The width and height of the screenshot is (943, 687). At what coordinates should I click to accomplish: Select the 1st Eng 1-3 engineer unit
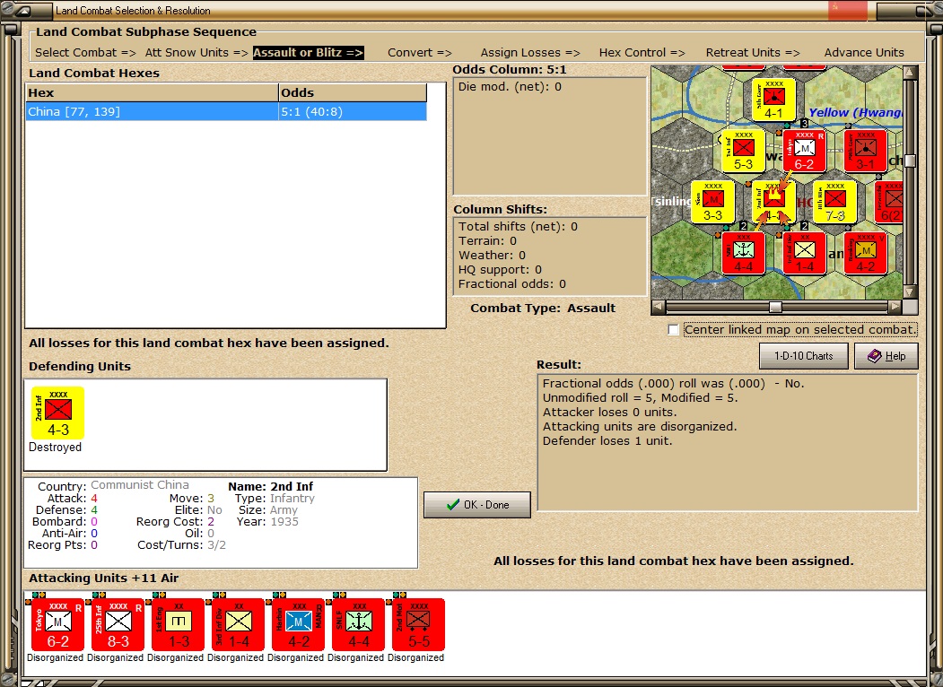point(178,624)
